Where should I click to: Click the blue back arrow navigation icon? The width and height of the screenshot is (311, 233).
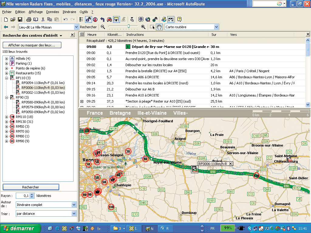click(6, 27)
